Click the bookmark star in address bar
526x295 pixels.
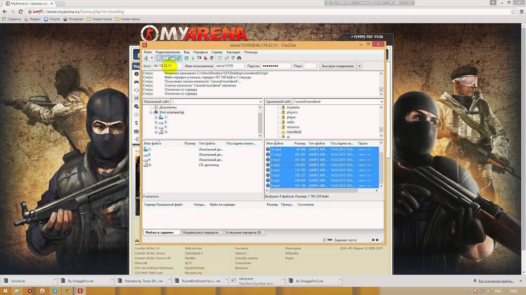(513, 11)
